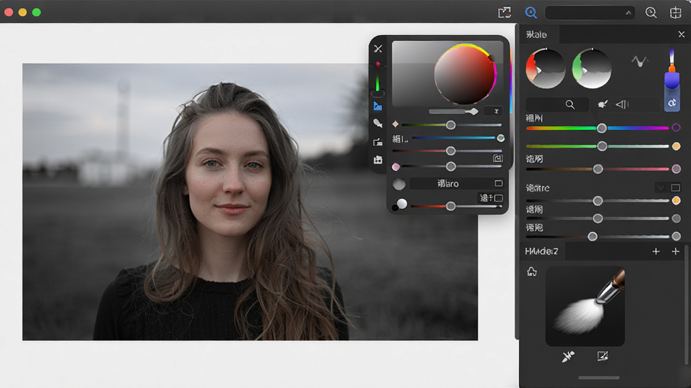Select the "HAde 2" section tab above the brush preview
Screen dimensions: 691x388
pos(543,251)
